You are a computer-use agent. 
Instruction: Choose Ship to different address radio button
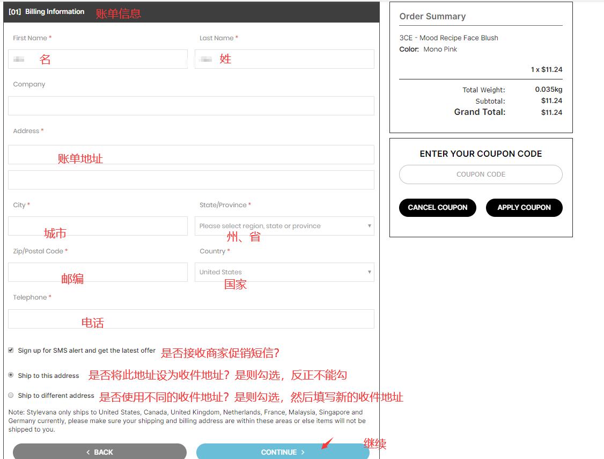[x=11, y=395]
